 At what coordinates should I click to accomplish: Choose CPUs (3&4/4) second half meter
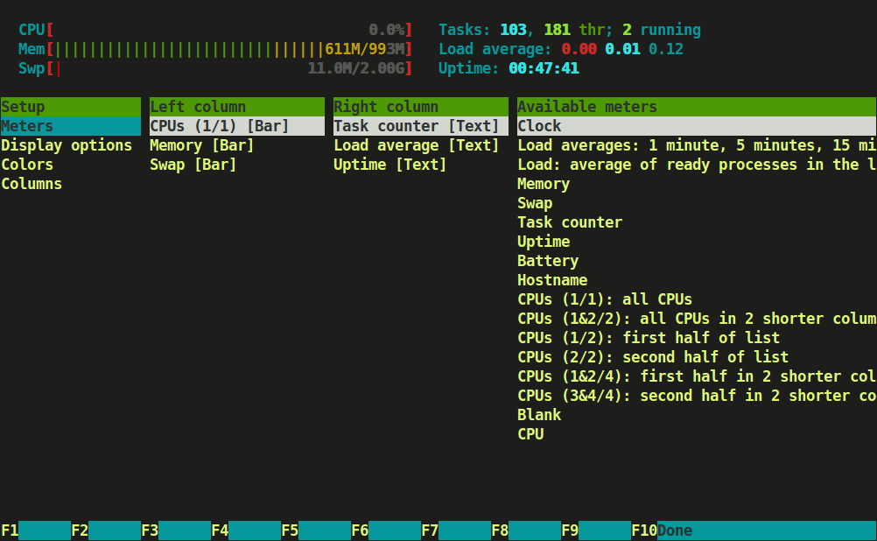click(697, 396)
